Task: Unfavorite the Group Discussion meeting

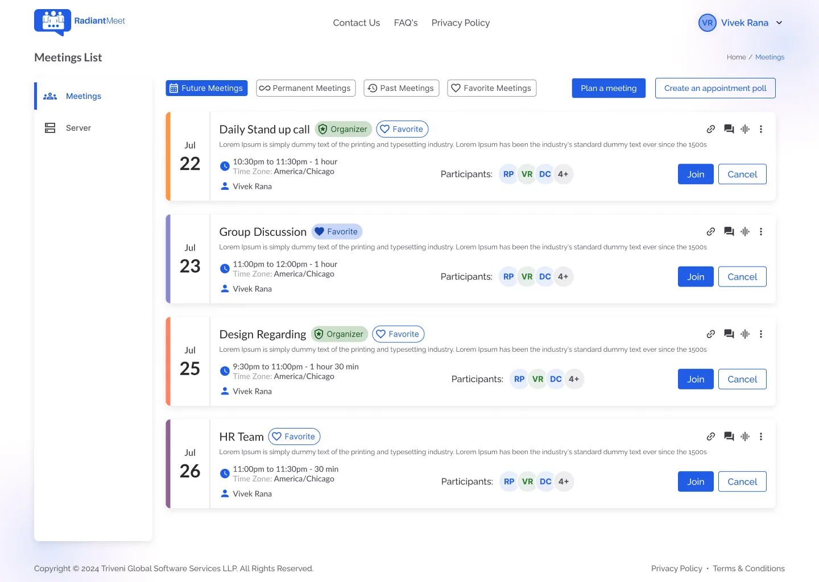Action: click(x=337, y=231)
